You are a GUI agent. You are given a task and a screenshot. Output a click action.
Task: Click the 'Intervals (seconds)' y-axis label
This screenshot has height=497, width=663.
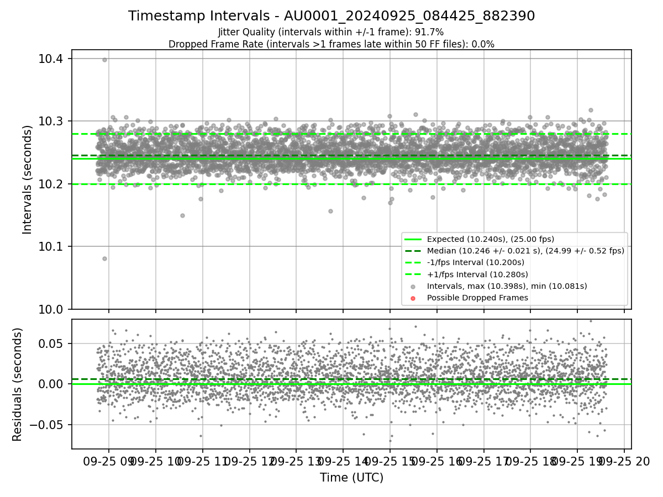point(28,179)
